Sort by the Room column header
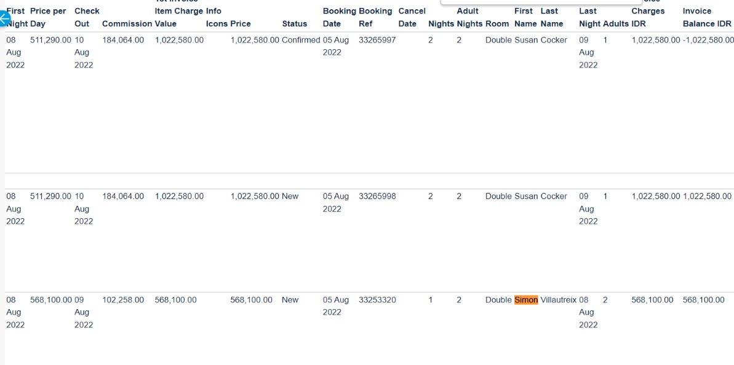The height and width of the screenshot is (365, 734). 497,23
